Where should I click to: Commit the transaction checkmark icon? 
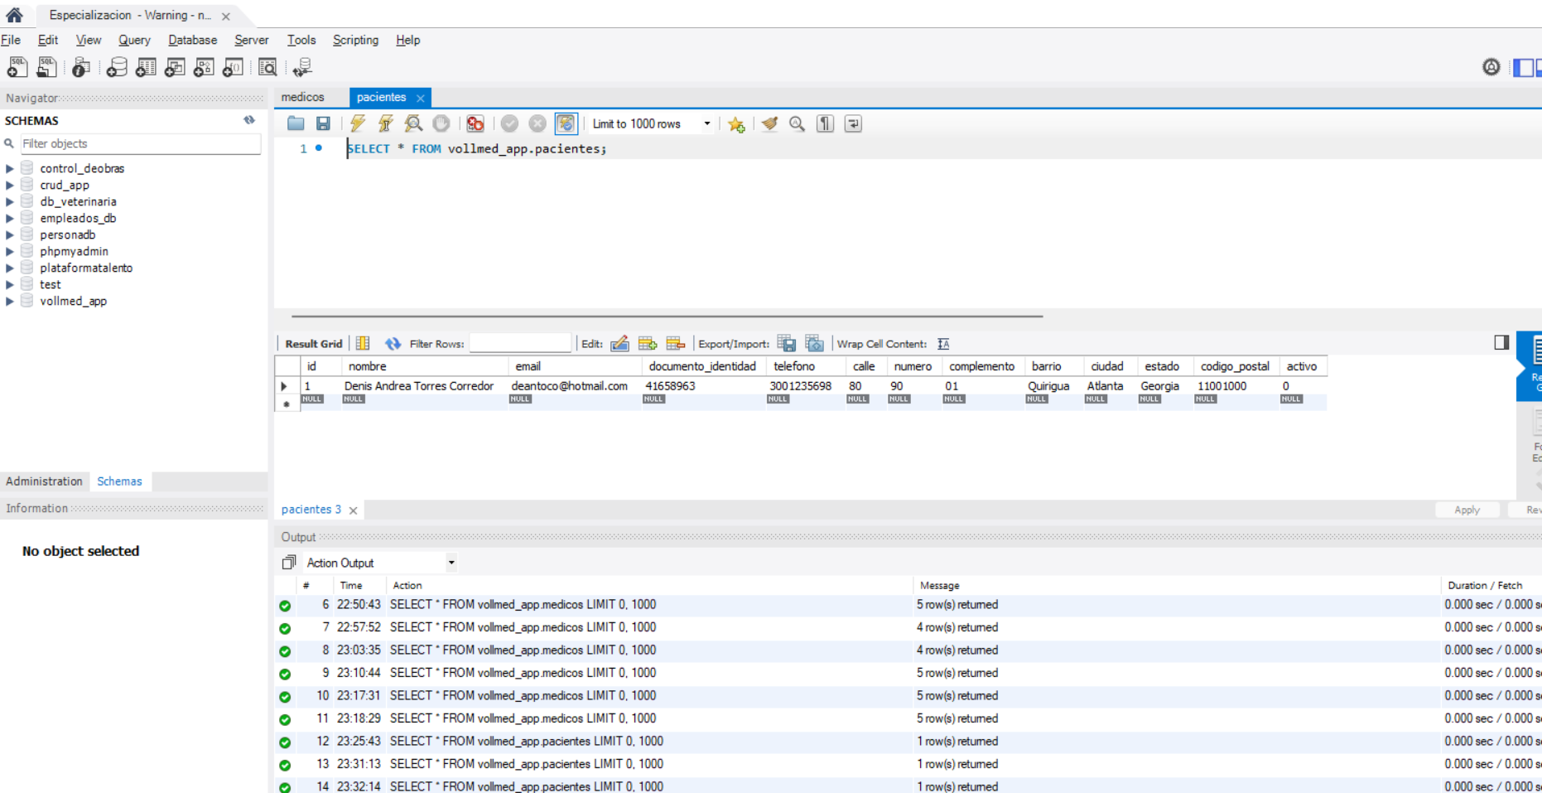coord(509,123)
